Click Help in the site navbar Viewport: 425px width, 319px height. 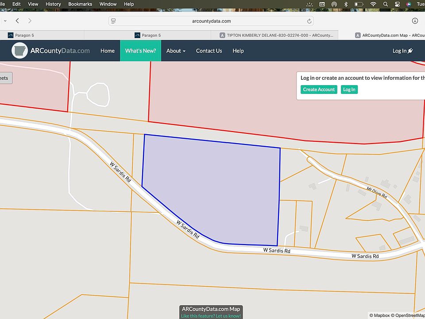click(238, 51)
